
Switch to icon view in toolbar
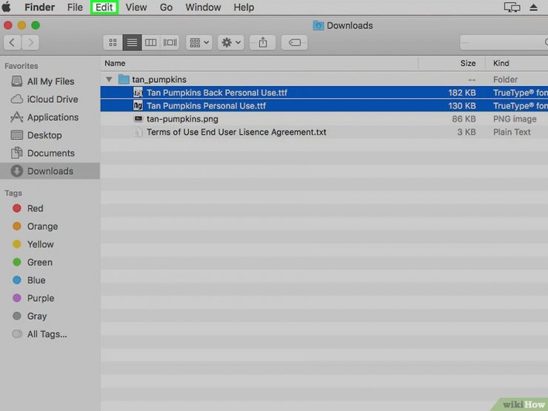[113, 43]
